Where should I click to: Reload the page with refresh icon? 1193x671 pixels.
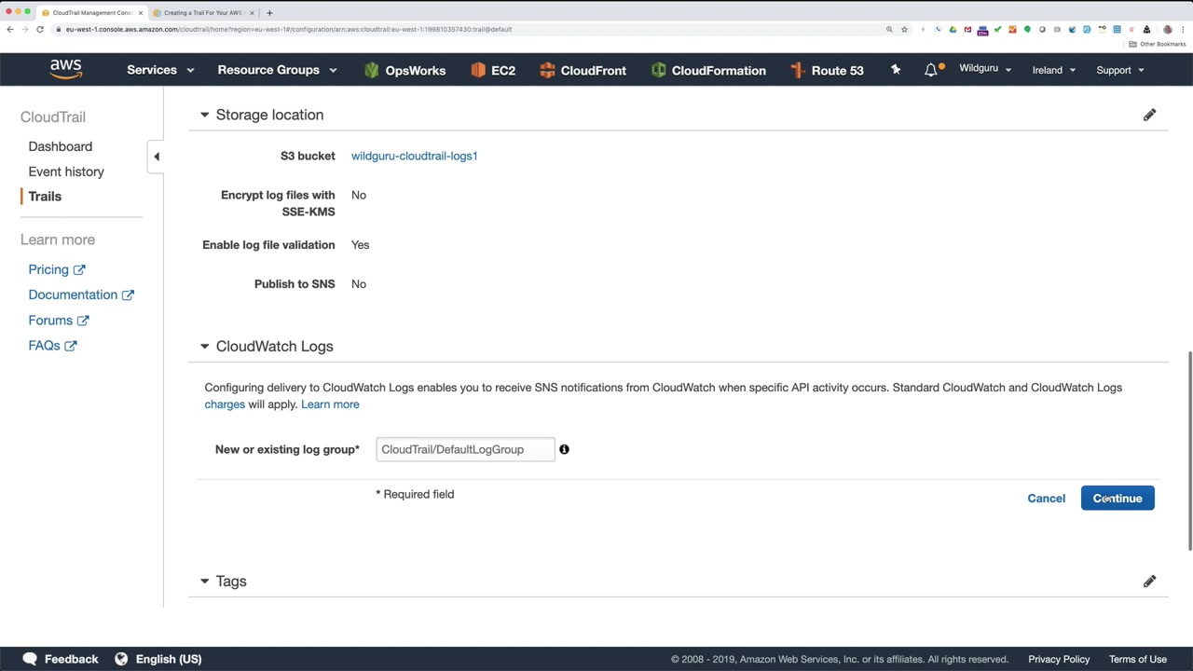click(x=40, y=29)
